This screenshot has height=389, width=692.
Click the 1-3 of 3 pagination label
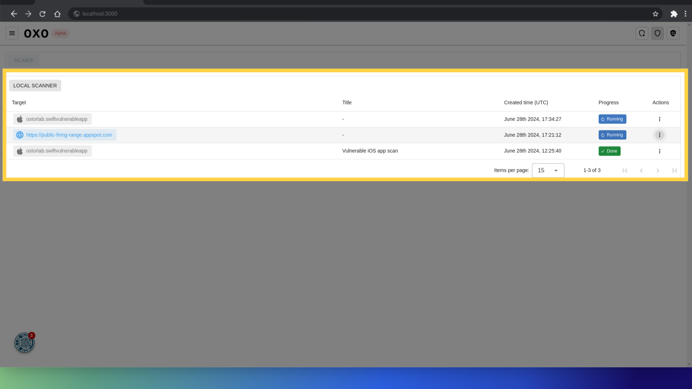592,170
